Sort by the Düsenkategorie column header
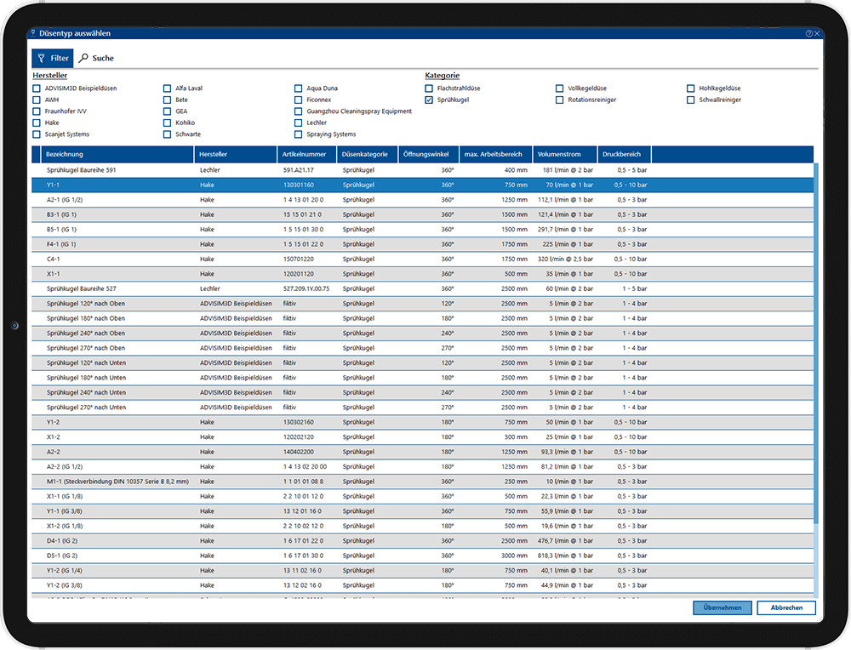 click(368, 155)
